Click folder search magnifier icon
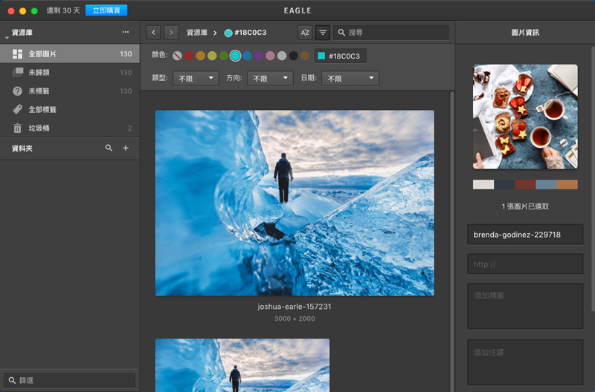Viewport: 595px width, 392px height. 109,148
